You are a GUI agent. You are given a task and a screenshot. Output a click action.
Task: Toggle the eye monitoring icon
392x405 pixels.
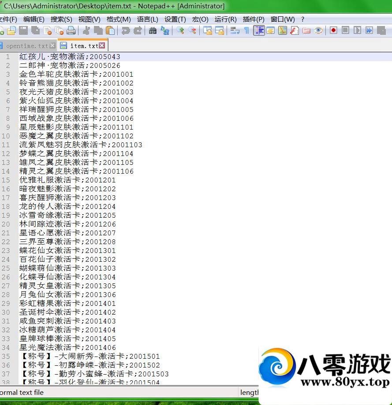[x=318, y=30]
